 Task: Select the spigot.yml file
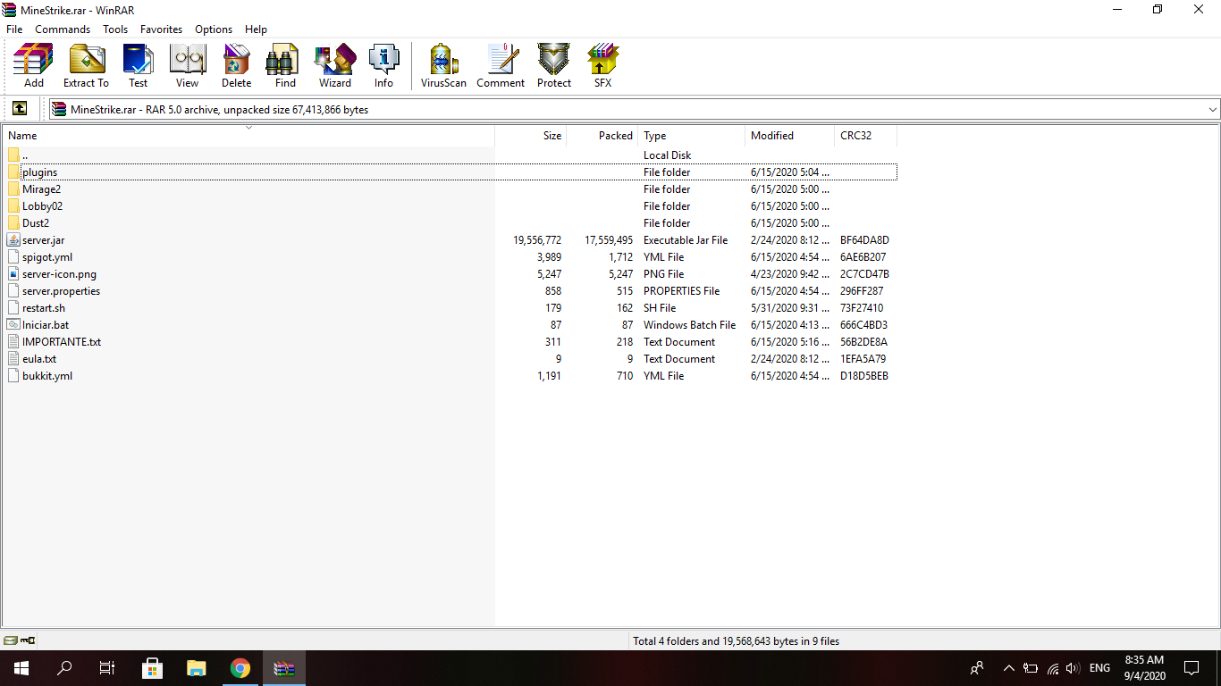click(451, 257)
